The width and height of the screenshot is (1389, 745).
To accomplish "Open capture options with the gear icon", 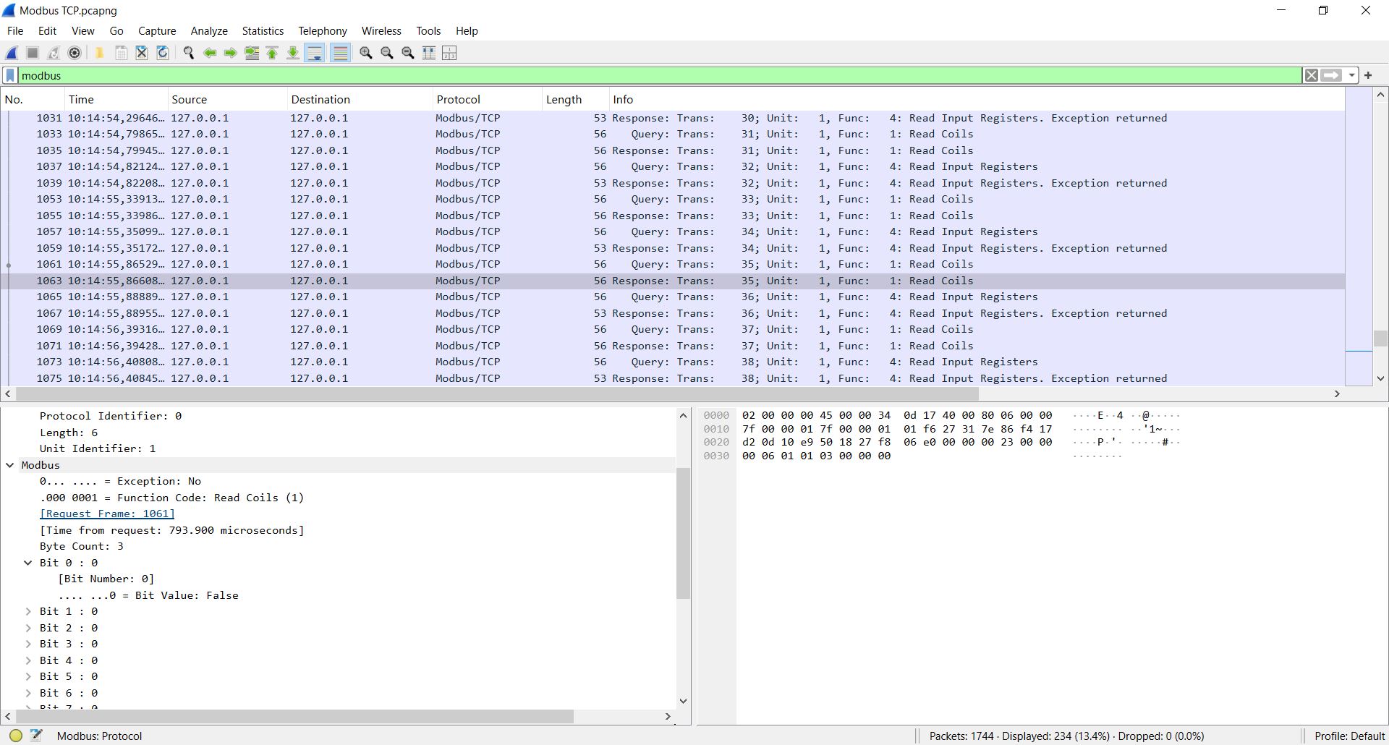I will tap(74, 52).
